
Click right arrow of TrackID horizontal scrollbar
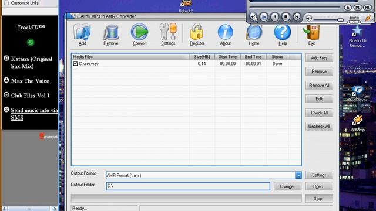tap(55, 209)
